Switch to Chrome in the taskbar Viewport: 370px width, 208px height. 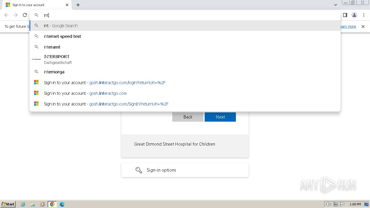52,204
